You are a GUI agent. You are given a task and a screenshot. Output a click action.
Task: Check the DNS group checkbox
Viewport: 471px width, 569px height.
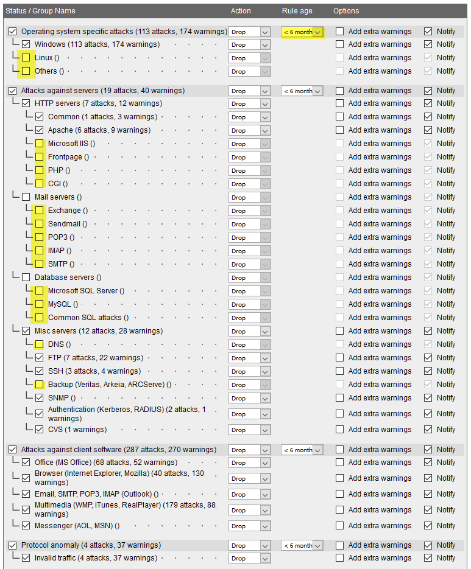pos(39,344)
